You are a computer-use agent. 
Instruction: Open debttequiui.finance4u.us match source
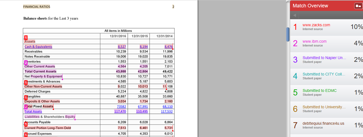click(323, 123)
